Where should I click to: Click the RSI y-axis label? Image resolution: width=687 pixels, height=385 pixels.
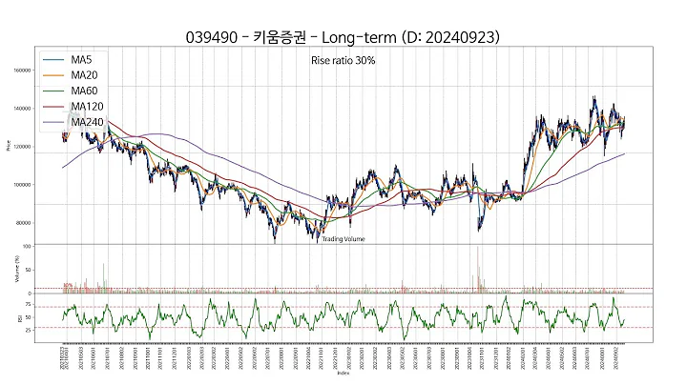tap(19, 319)
